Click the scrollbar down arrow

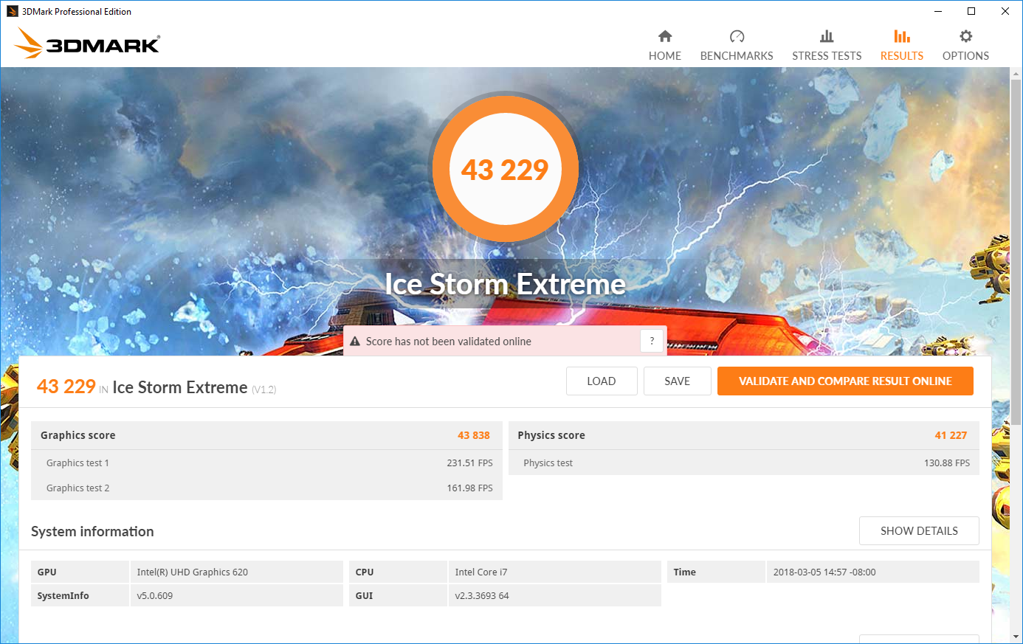1016,637
